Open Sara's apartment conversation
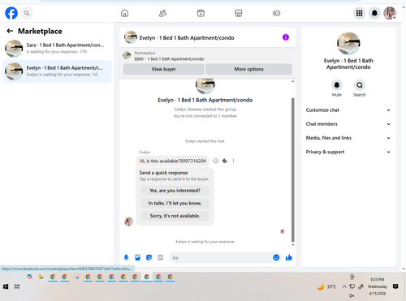The width and height of the screenshot is (406, 301). (x=57, y=49)
